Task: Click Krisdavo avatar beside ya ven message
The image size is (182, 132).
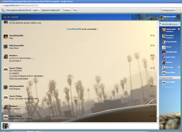Action: click(x=6, y=57)
